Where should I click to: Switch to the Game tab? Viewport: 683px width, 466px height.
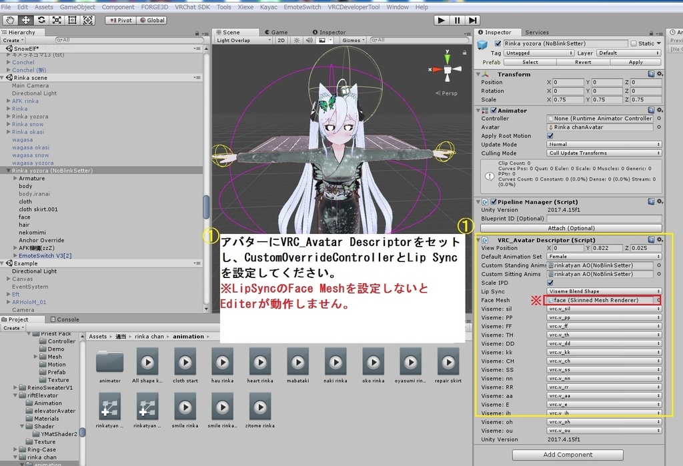[x=276, y=32]
